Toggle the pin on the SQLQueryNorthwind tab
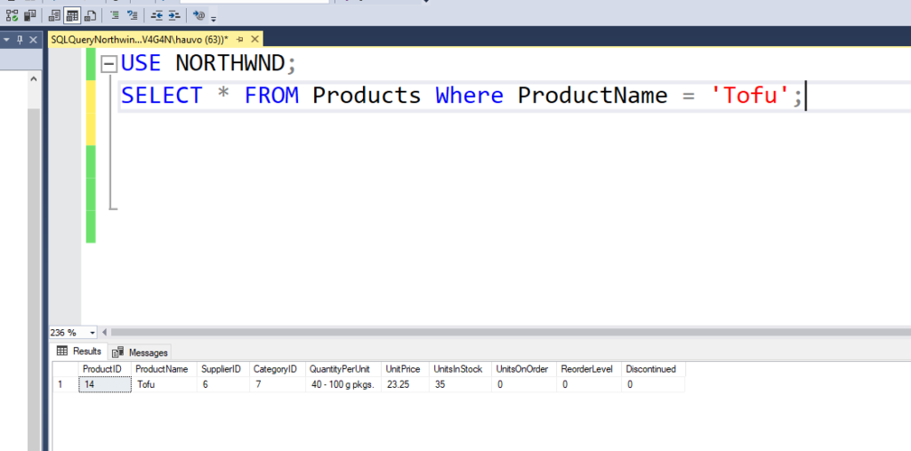Screen dimensions: 911x451 [x=240, y=40]
